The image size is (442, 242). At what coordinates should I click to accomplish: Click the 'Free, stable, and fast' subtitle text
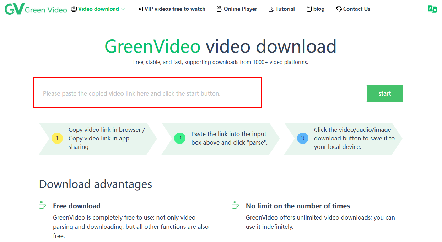click(x=221, y=62)
